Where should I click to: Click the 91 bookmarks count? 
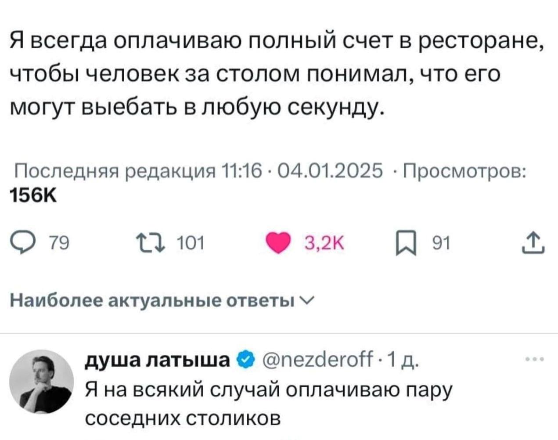pos(441,242)
